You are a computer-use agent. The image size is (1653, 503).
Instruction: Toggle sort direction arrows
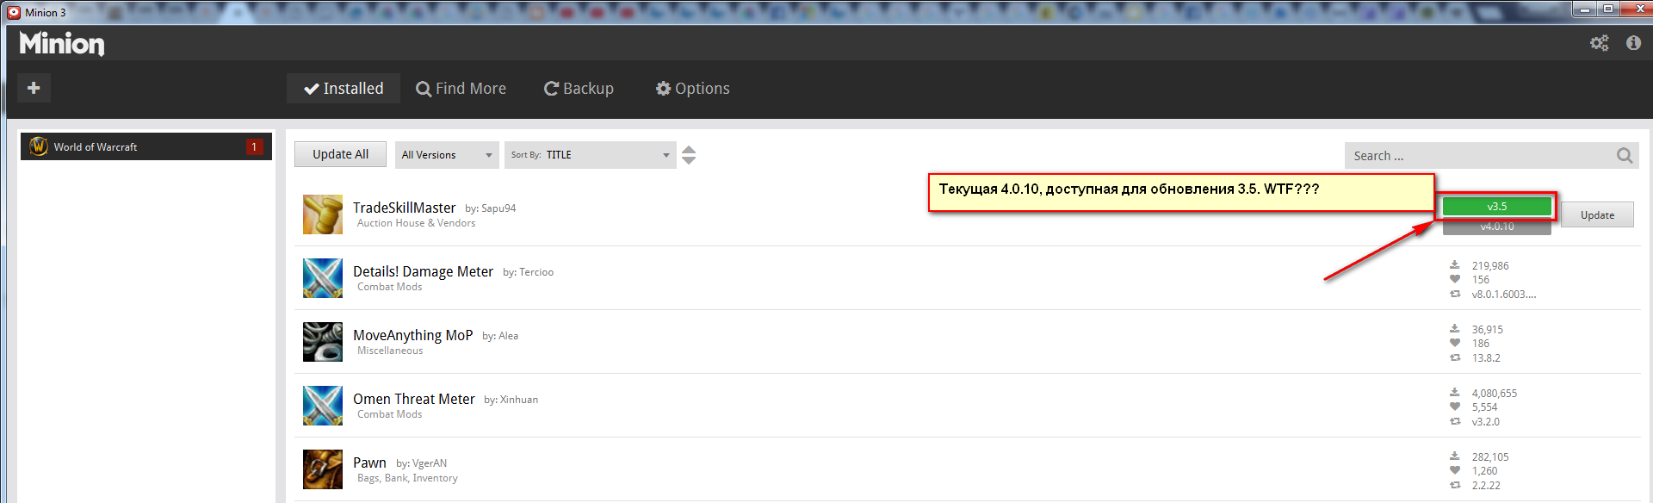689,155
